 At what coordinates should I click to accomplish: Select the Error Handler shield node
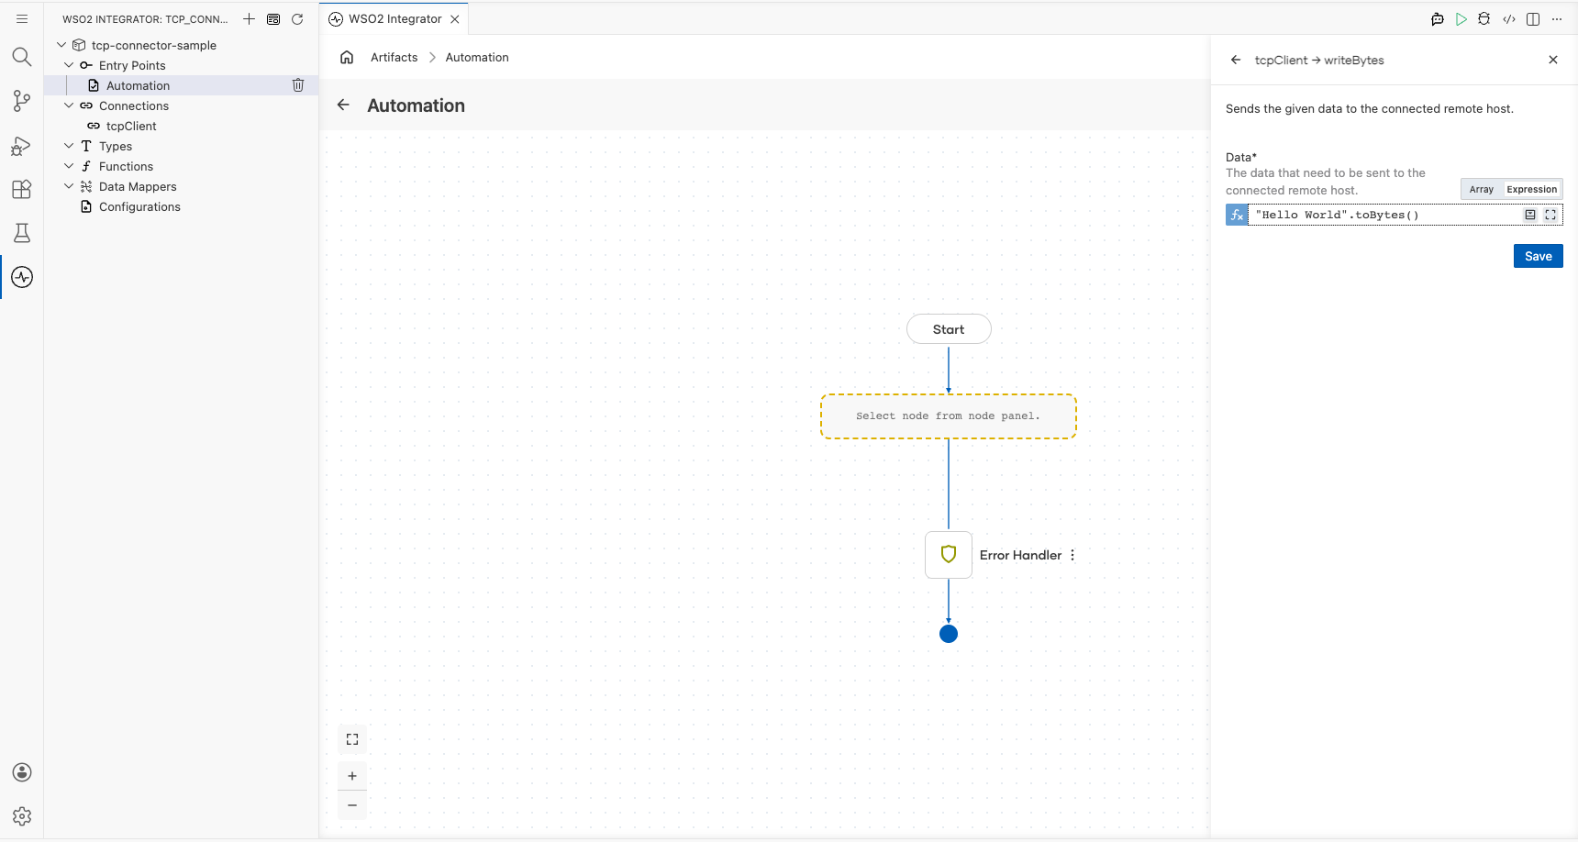point(949,555)
